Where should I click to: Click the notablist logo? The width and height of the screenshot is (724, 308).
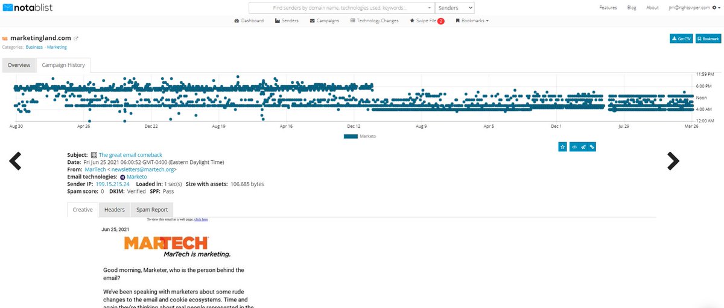coord(28,8)
